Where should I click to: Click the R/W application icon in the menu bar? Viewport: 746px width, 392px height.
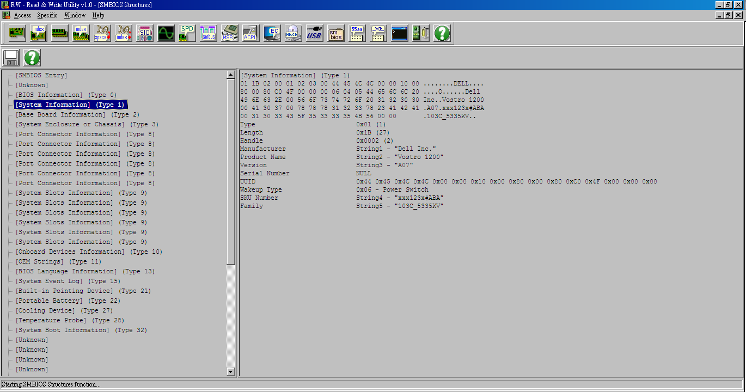(6, 15)
